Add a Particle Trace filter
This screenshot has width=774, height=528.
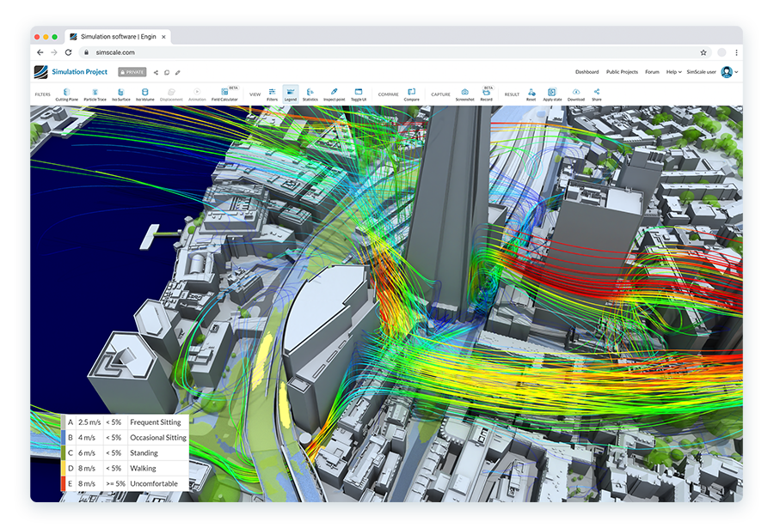pyautogui.click(x=95, y=94)
